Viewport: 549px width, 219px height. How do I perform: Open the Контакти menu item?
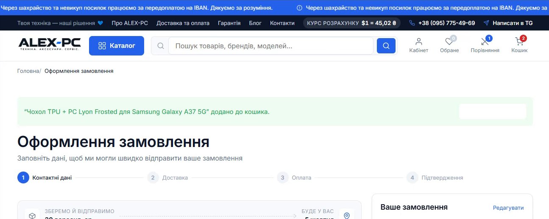point(282,23)
